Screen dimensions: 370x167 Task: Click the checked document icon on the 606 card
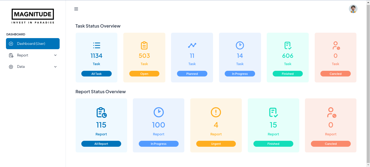tap(288, 45)
